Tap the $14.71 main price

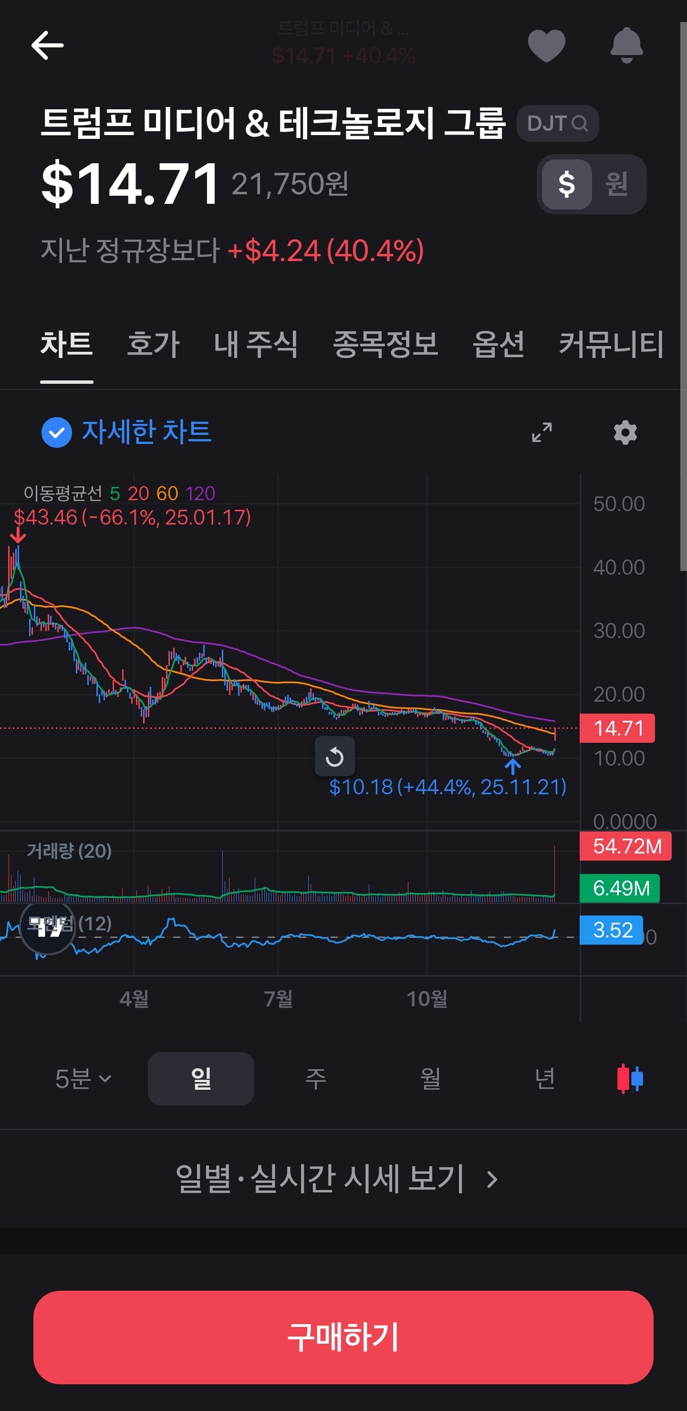130,184
